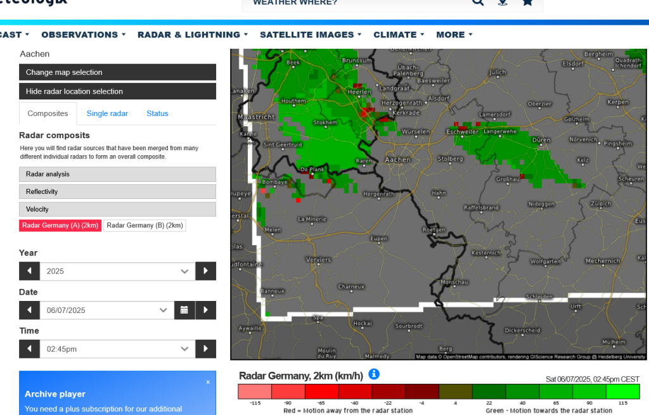The height and width of the screenshot is (415, 649).
Task: Click the Aachen location title
Action: (35, 54)
